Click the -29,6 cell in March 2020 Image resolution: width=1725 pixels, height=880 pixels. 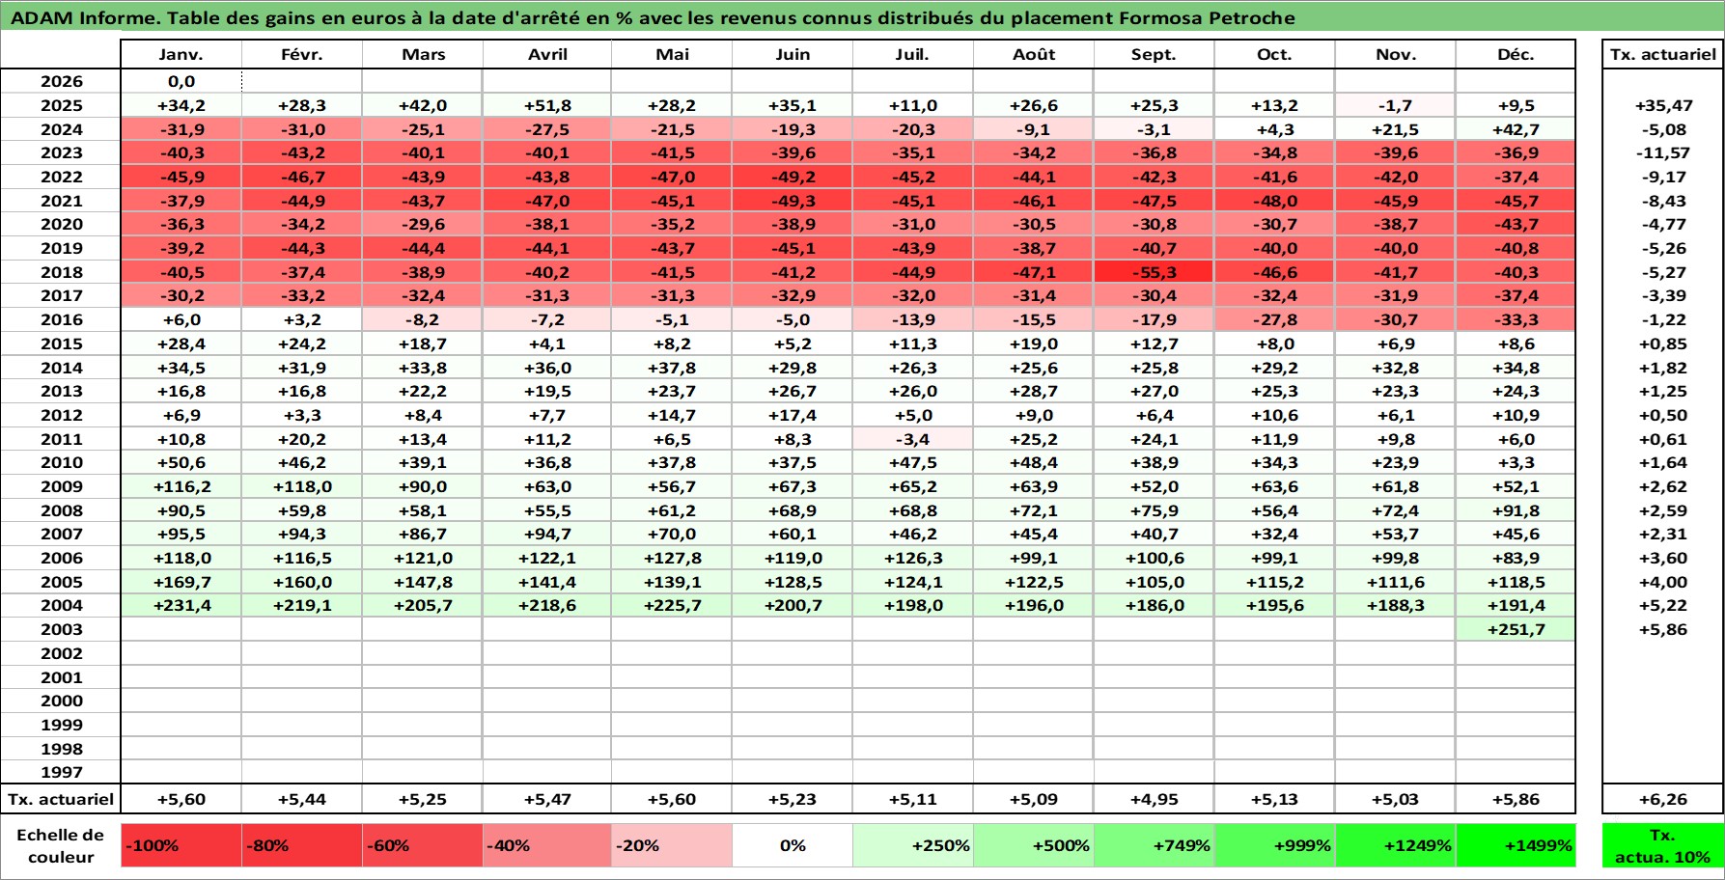[x=423, y=224]
